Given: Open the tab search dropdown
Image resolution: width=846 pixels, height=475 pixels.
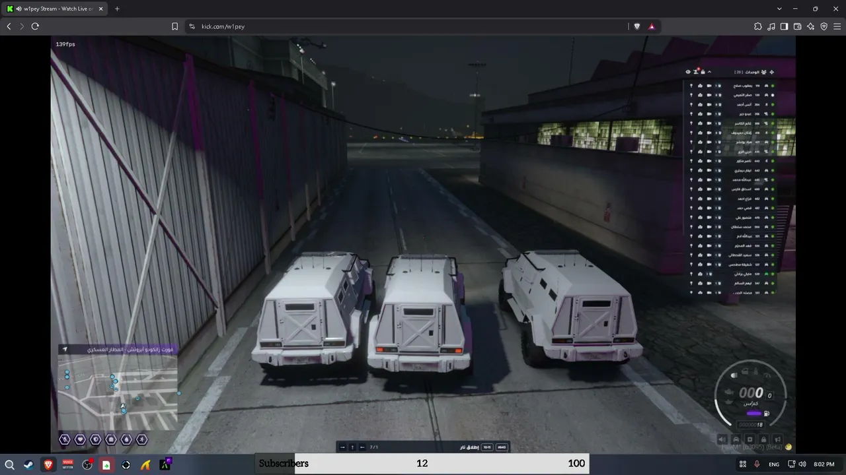Looking at the screenshot, I should [780, 9].
